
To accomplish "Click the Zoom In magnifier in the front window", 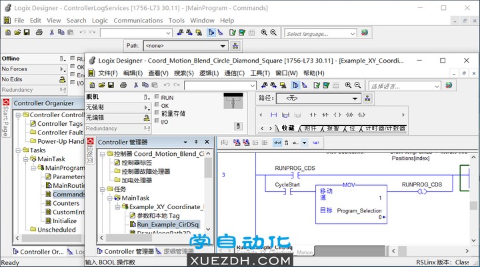I will point(348,85).
